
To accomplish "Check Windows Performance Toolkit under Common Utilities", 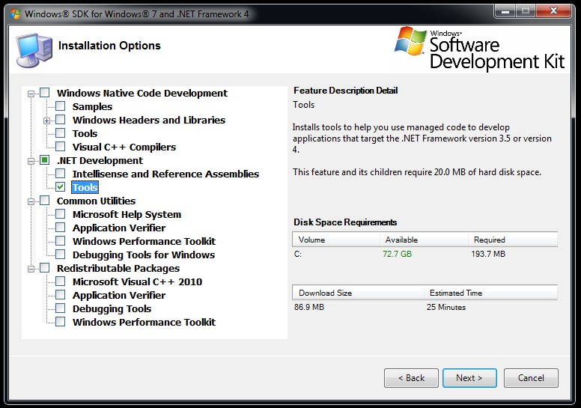I will 61,241.
